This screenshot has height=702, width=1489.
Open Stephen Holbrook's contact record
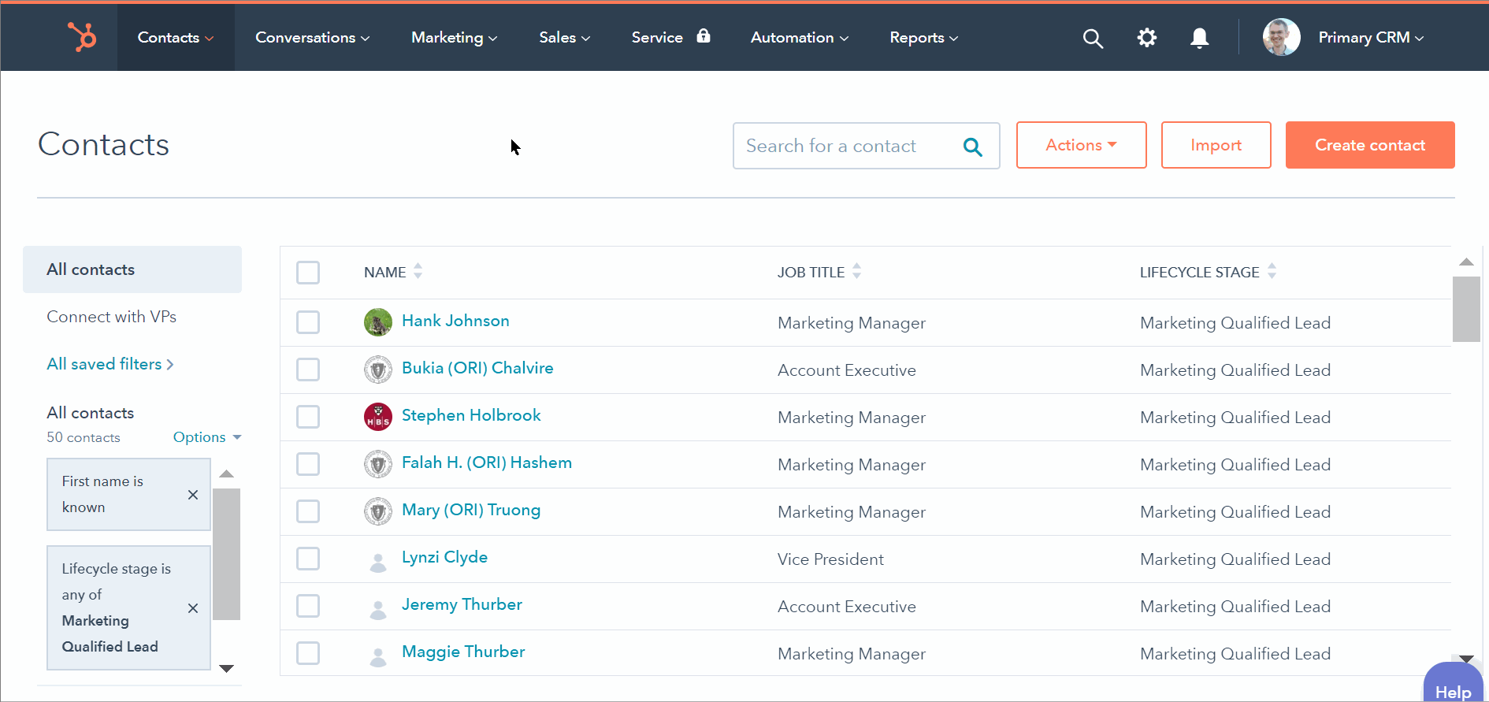click(470, 415)
